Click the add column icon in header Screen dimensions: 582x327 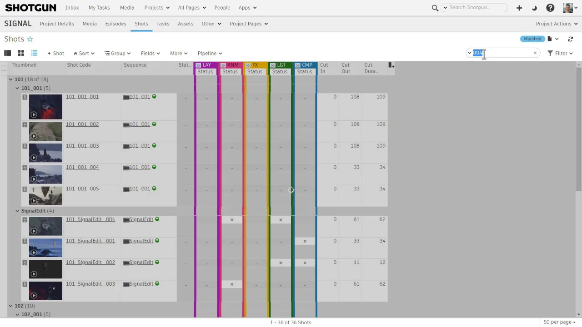391,65
